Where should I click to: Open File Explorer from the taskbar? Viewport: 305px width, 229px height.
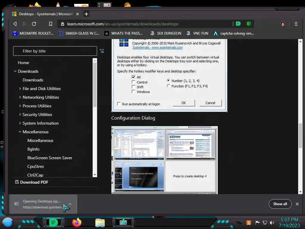click(100, 223)
